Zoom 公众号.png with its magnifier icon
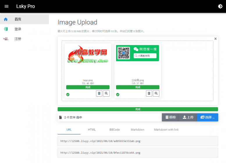The width and height of the screenshot is (226, 163). point(156,93)
